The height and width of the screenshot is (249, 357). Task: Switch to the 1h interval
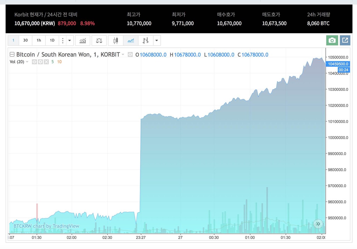[39, 40]
